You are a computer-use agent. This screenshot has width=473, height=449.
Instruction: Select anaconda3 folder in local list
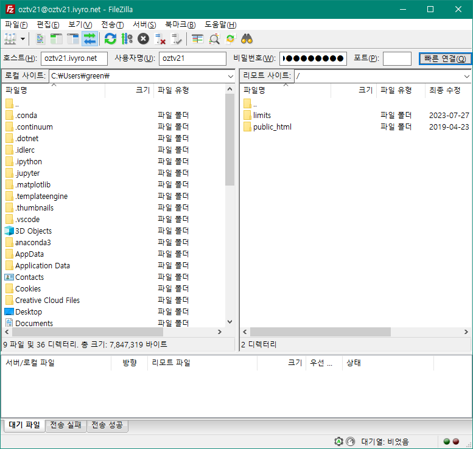click(x=33, y=242)
